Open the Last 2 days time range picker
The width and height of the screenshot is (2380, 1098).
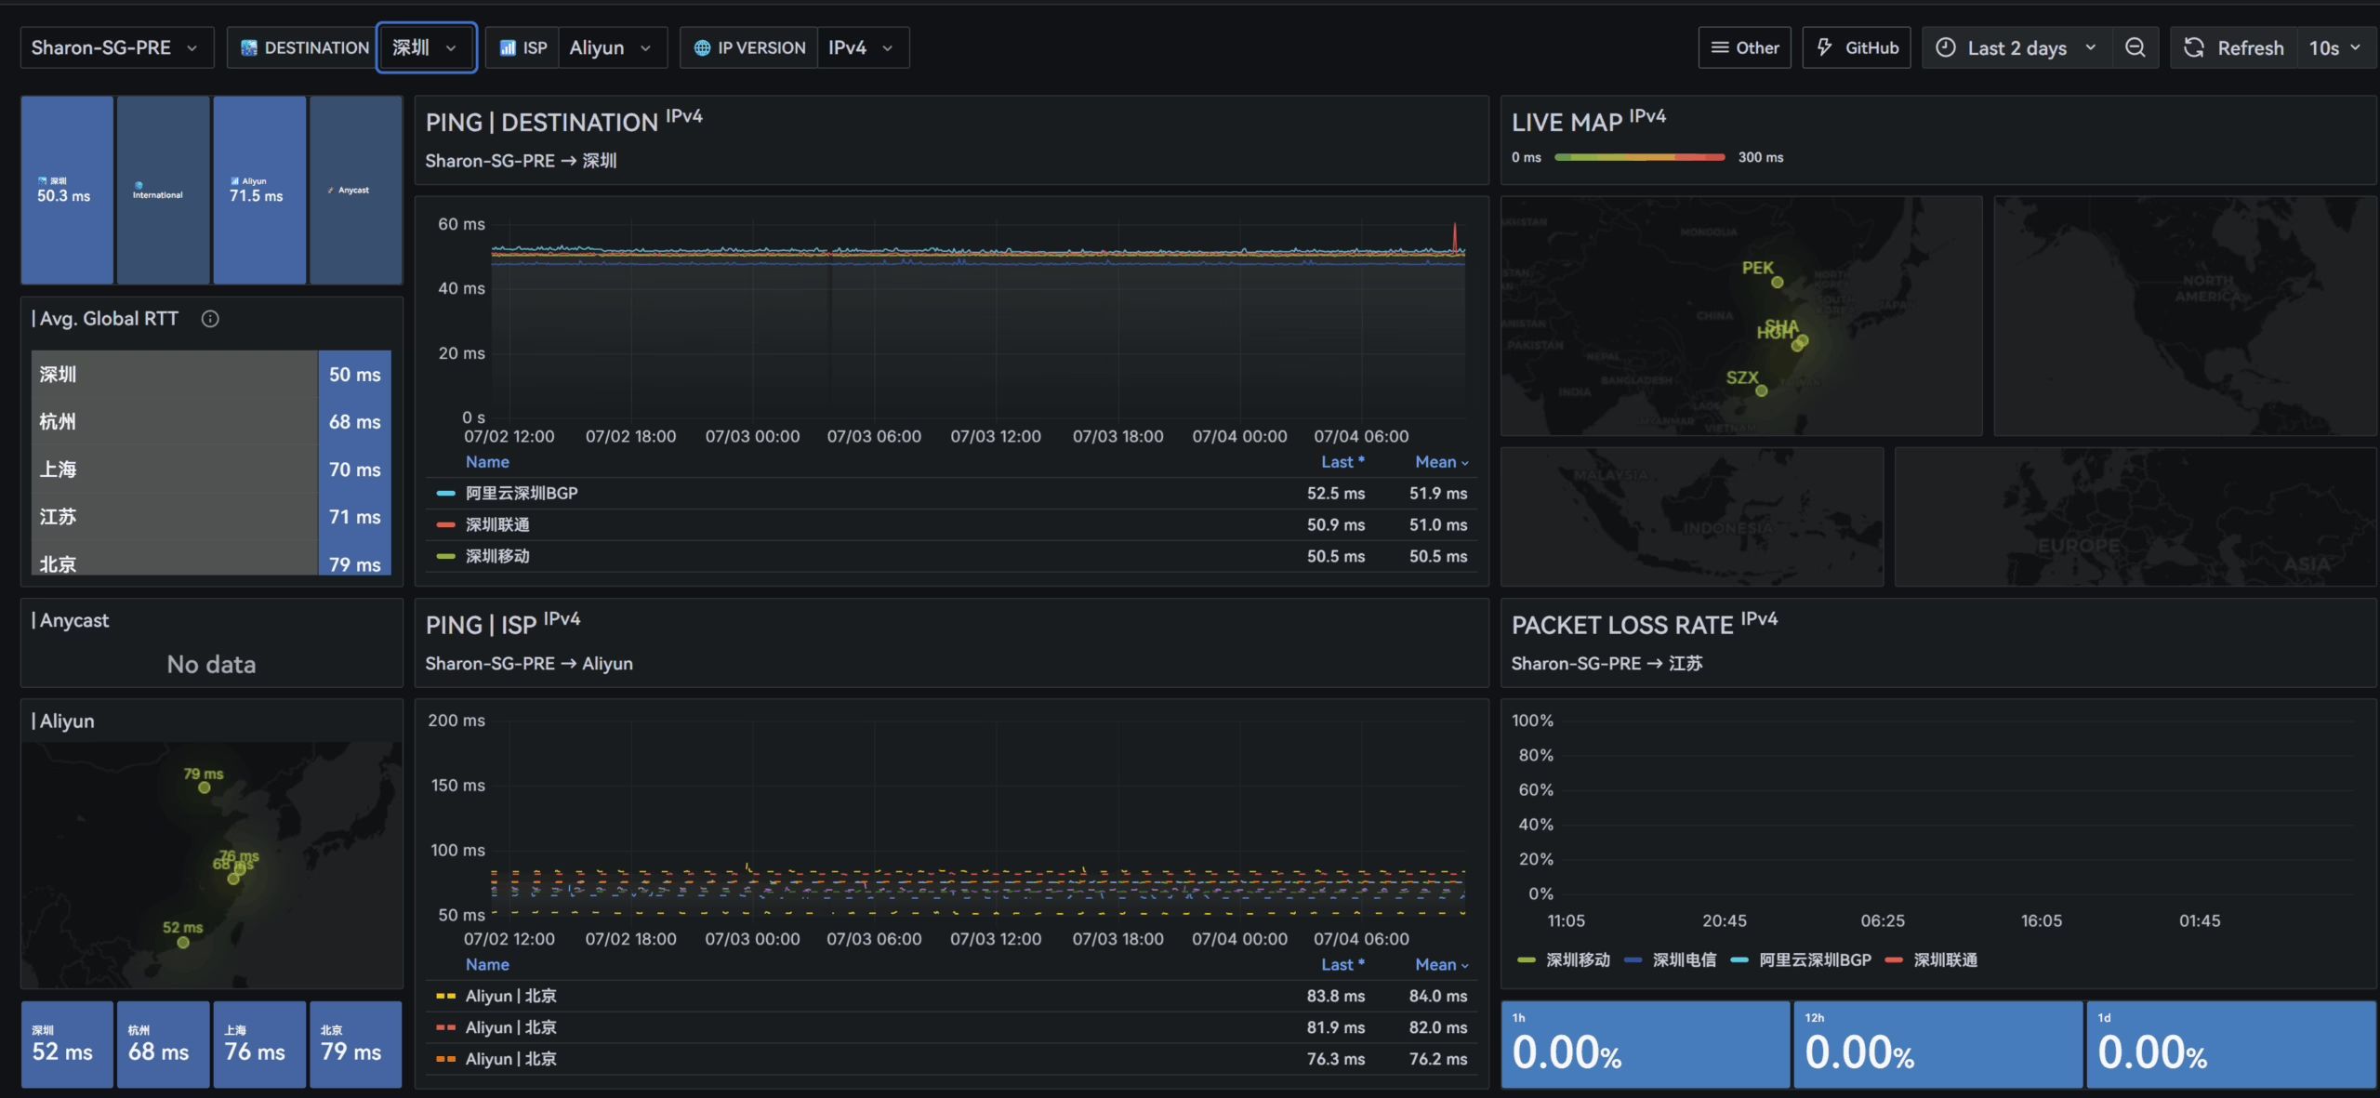(2016, 47)
